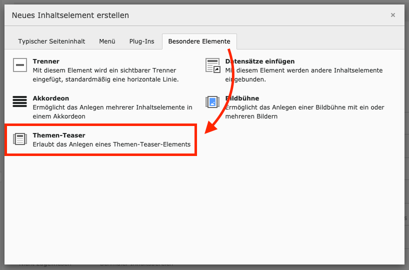The width and height of the screenshot is (409, 270).
Task: Select the Akkordeon stacked-lines icon
Action: [19, 102]
